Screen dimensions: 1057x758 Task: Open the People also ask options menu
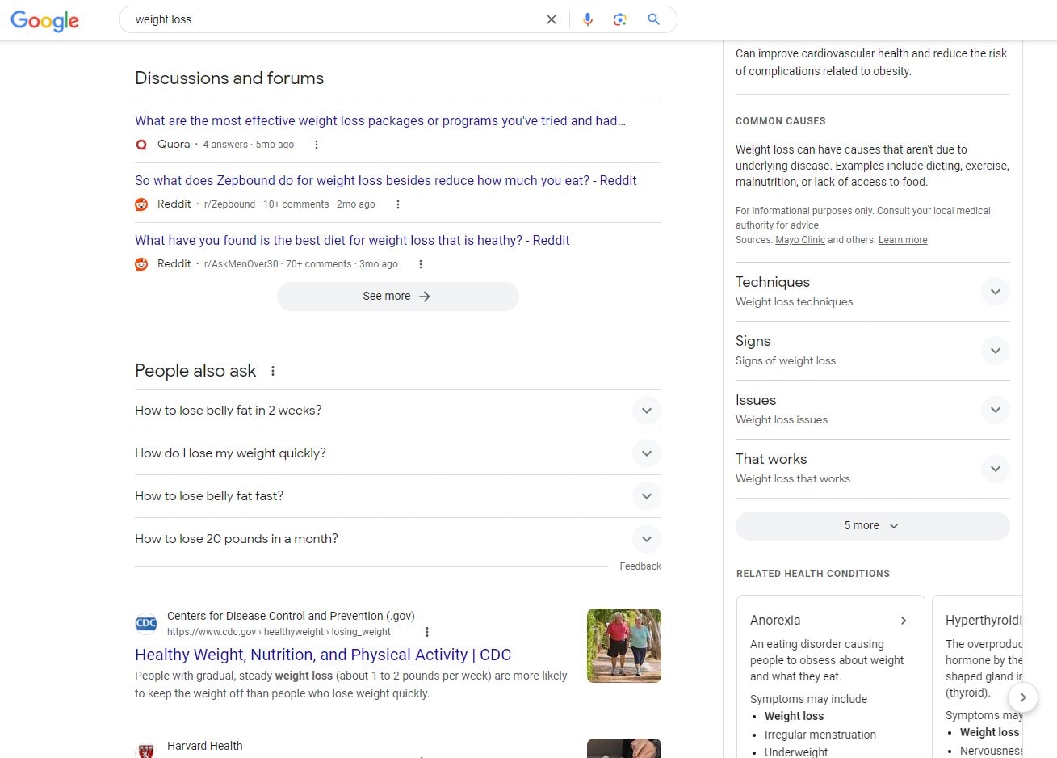click(x=272, y=370)
